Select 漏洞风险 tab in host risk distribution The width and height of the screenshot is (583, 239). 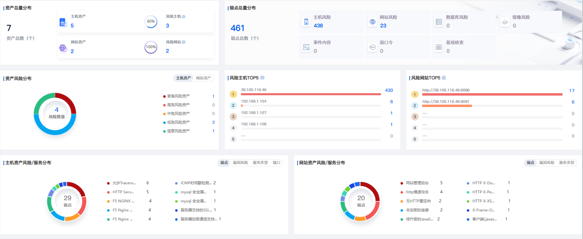pos(240,163)
